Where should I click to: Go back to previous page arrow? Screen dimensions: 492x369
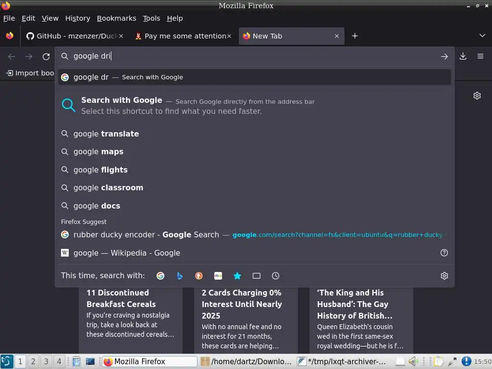[x=12, y=57]
